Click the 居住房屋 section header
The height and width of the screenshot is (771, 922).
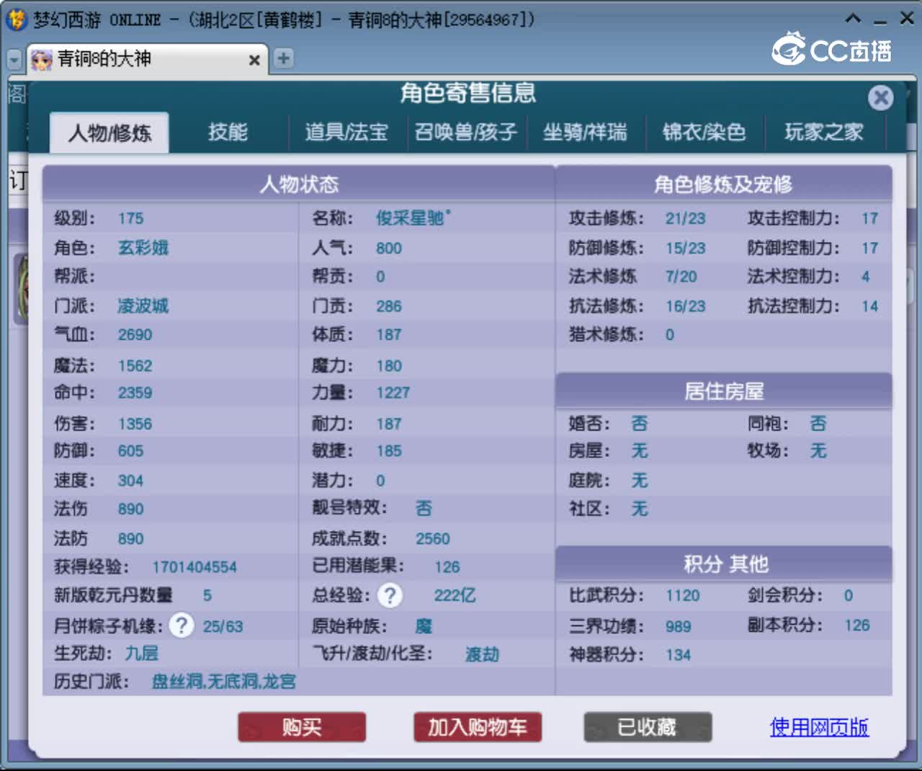[723, 391]
